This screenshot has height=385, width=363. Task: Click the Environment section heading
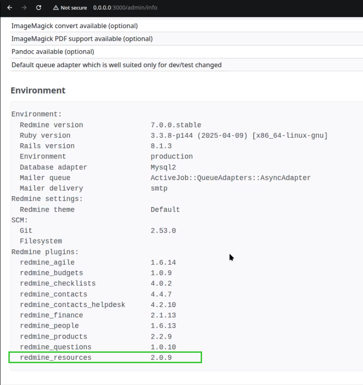click(38, 91)
